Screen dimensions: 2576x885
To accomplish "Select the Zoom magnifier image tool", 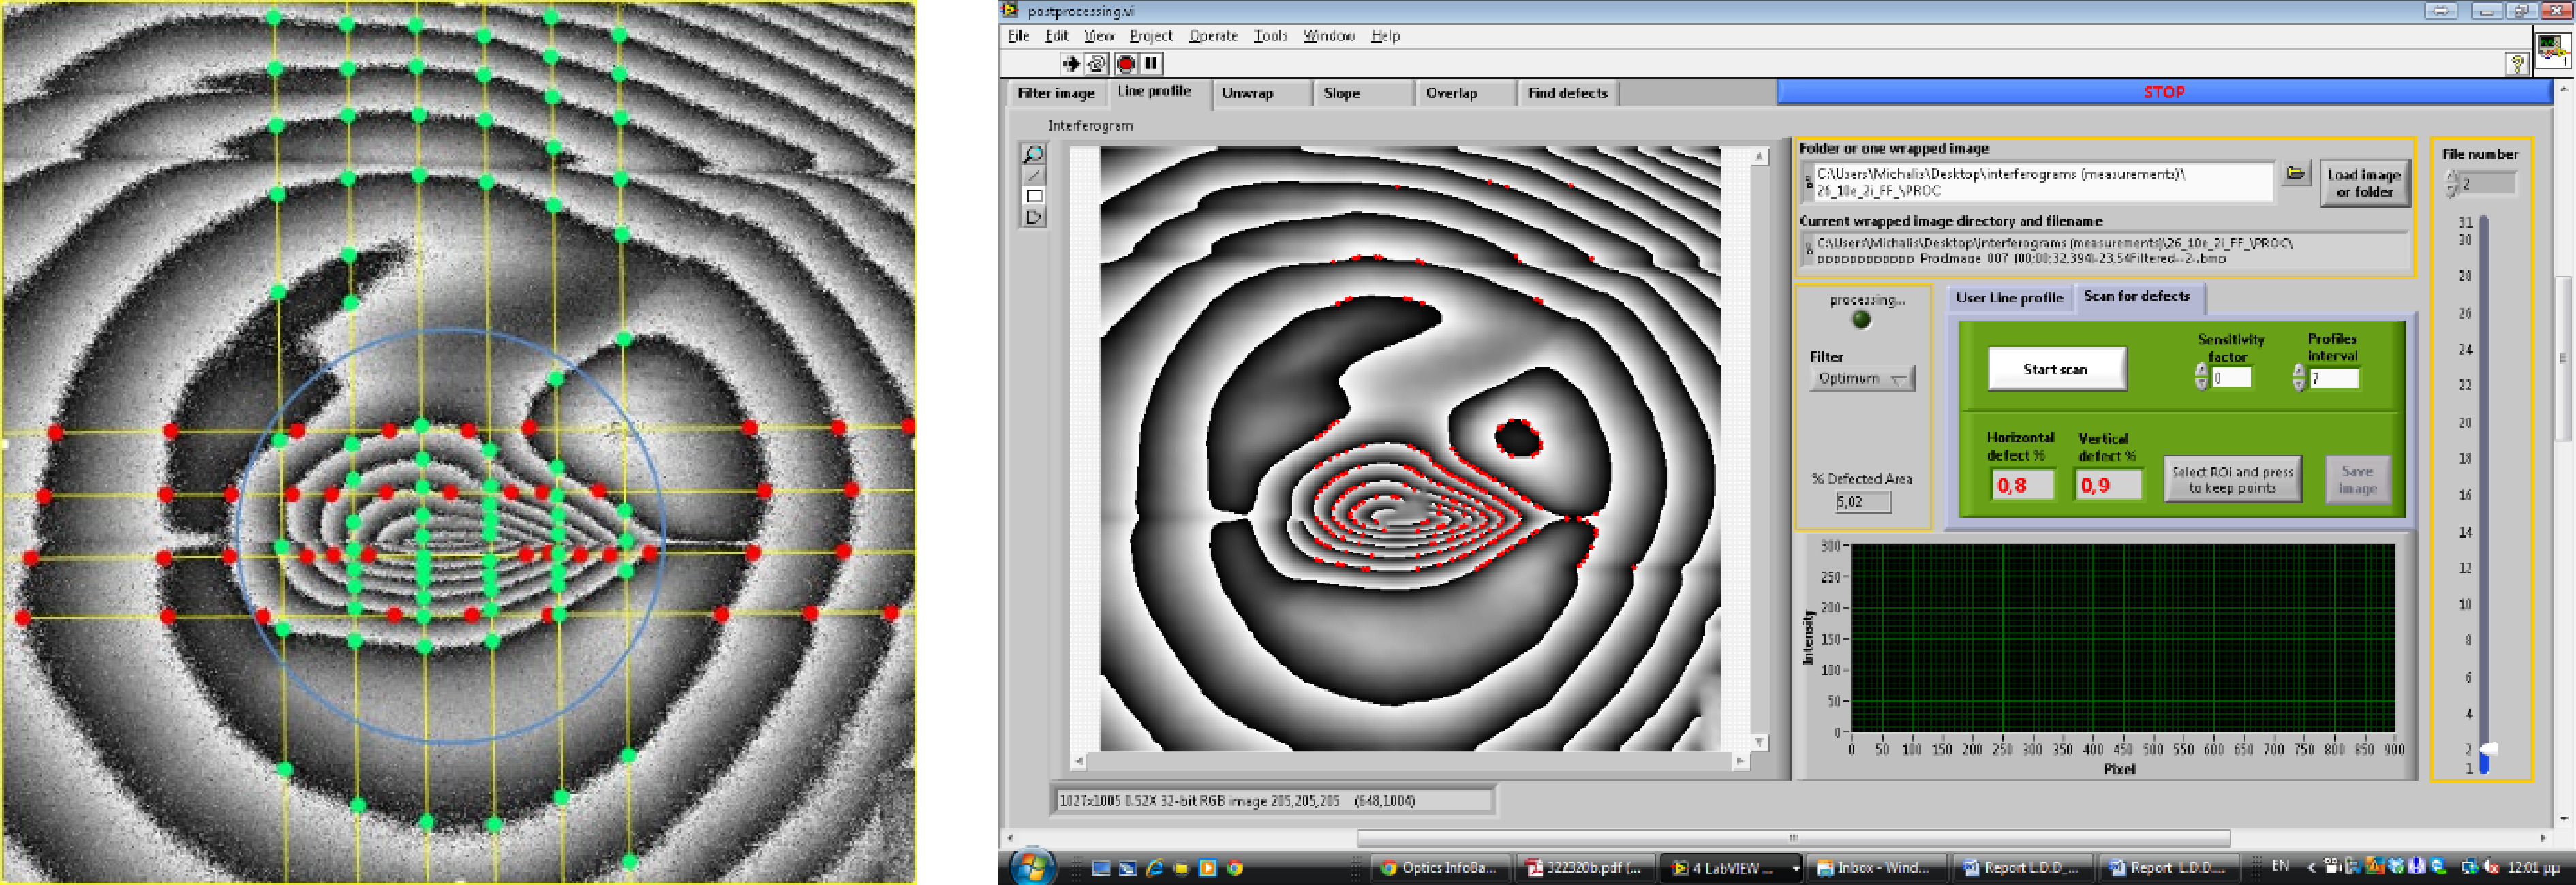I will [x=1033, y=154].
